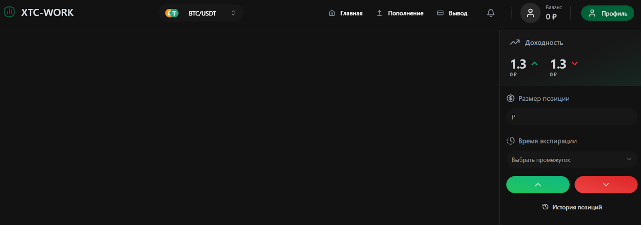This screenshot has height=225, width=641.
Task: Click the clock icon by Время экспирации
Action: click(x=510, y=141)
